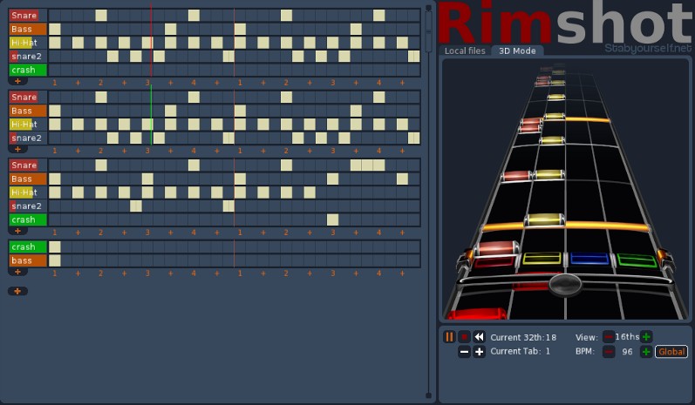Select the snare2 track in the second tab
Viewport: 695px width, 405px height.
28,138
